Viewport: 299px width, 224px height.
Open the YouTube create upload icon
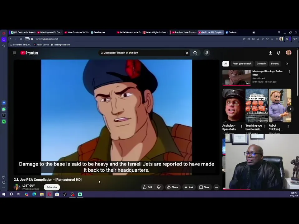click(270, 53)
